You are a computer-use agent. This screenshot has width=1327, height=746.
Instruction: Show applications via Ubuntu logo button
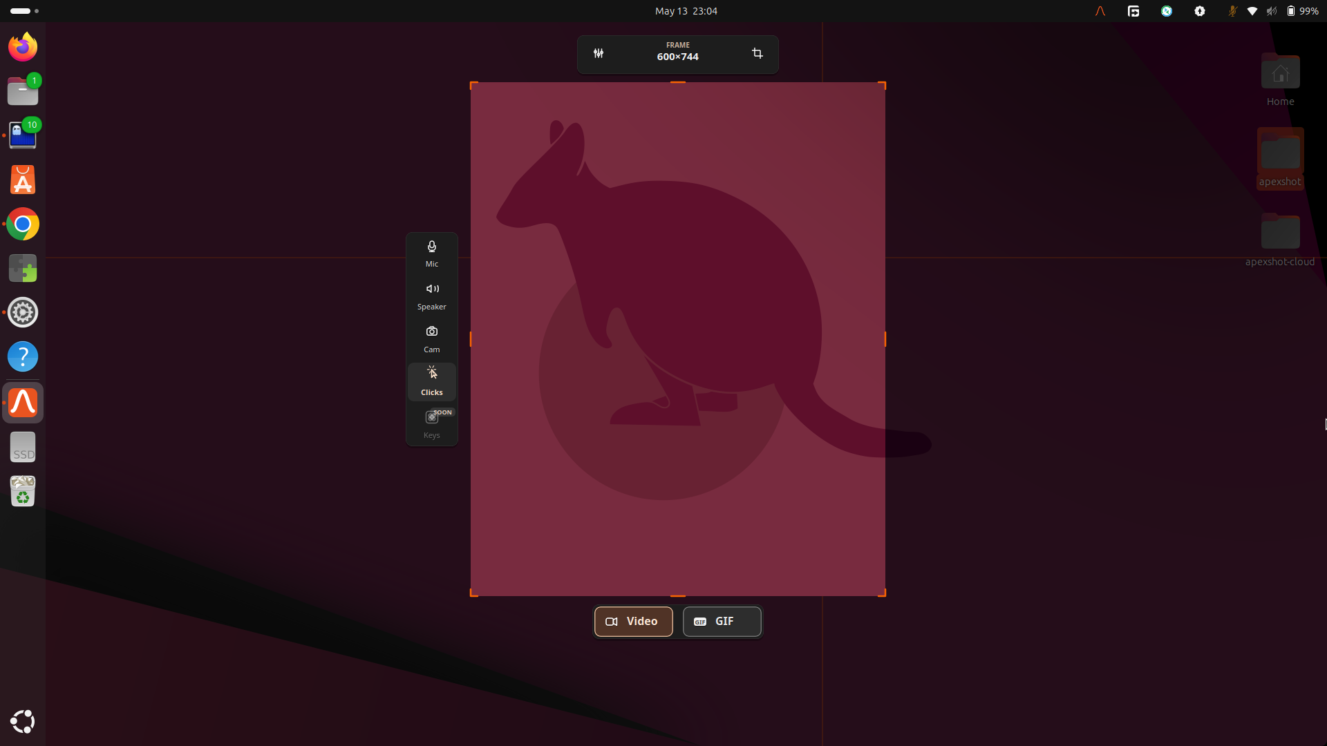[x=23, y=722]
